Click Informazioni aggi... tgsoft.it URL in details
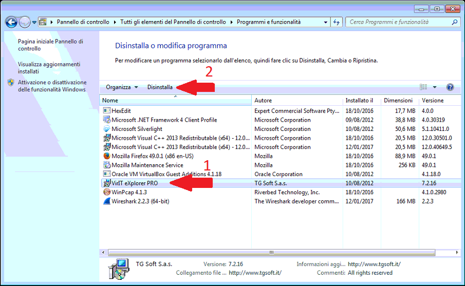The height and width of the screenshot is (286, 465). click(x=374, y=264)
